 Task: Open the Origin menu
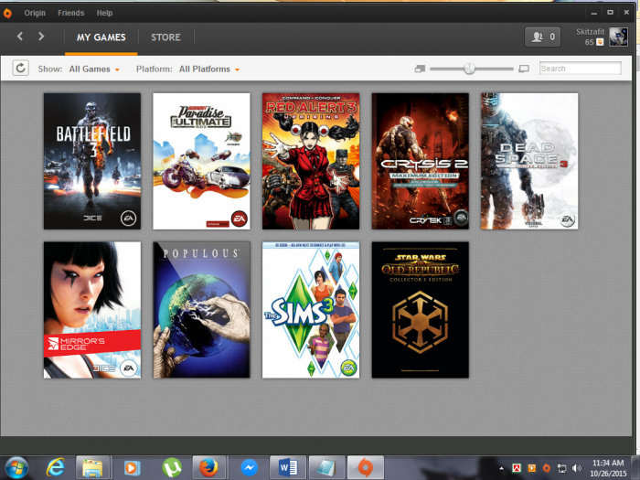click(35, 13)
